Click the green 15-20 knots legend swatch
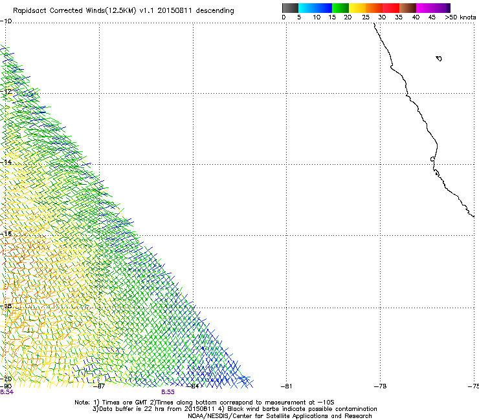The image size is (479, 420). point(340,8)
